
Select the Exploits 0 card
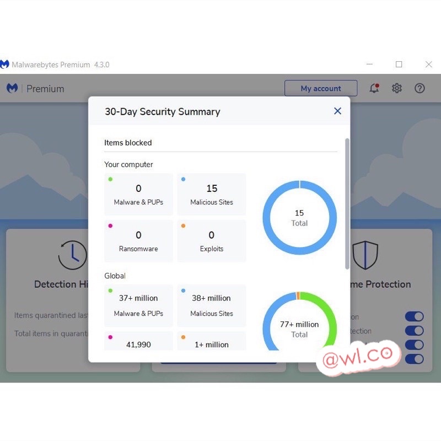[212, 241]
